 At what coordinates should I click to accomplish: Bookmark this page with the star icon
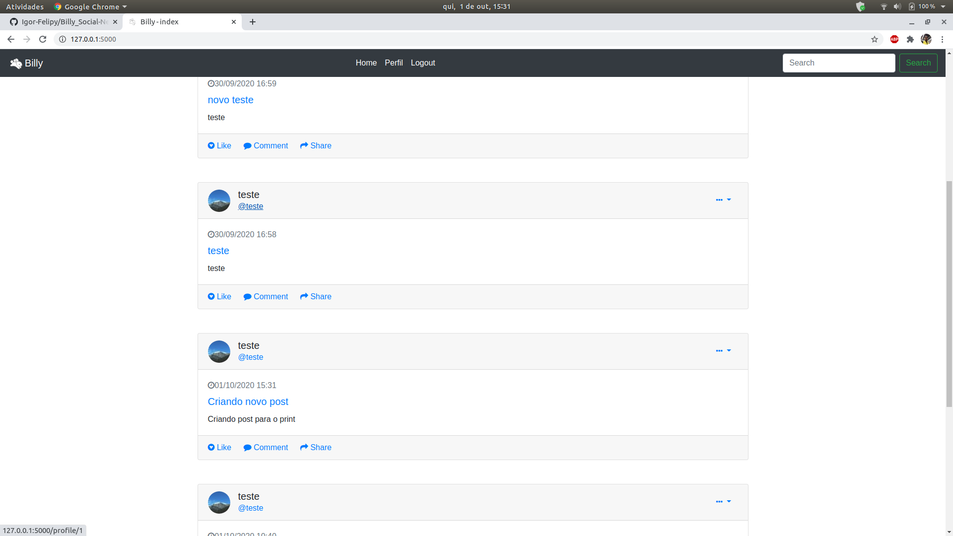point(875,39)
